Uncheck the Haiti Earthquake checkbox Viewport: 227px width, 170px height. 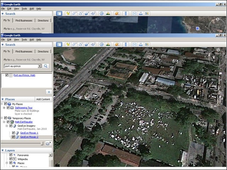click(x=8, y=122)
